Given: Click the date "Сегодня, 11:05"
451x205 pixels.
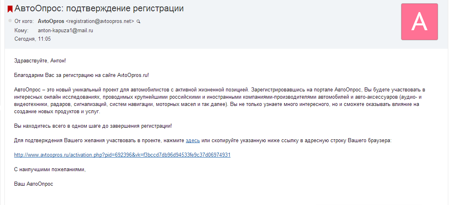Looking at the screenshot, I should pyautogui.click(x=33, y=39).
